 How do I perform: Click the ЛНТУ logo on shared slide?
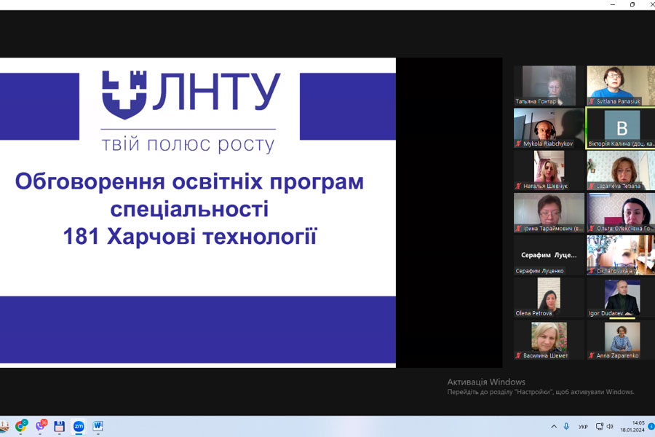click(x=191, y=94)
